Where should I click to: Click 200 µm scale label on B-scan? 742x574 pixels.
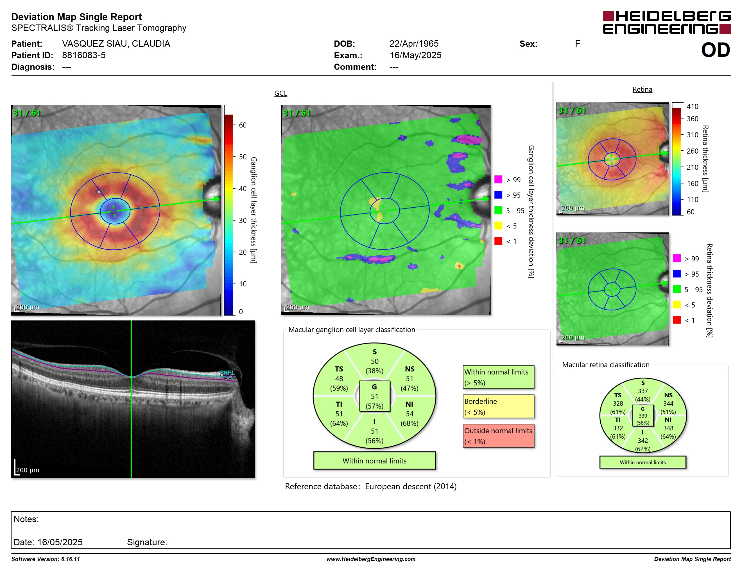(x=27, y=470)
